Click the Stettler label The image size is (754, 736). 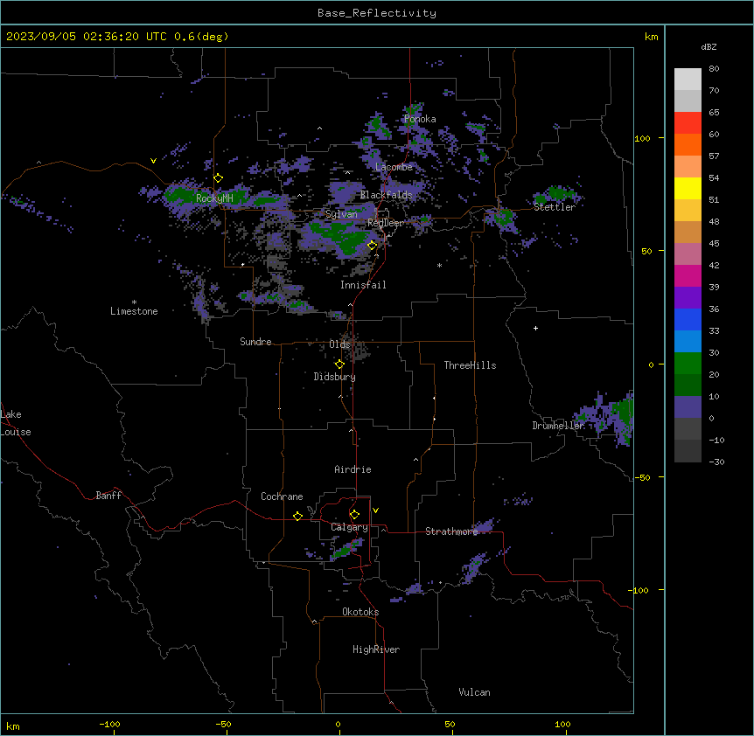tap(555, 207)
